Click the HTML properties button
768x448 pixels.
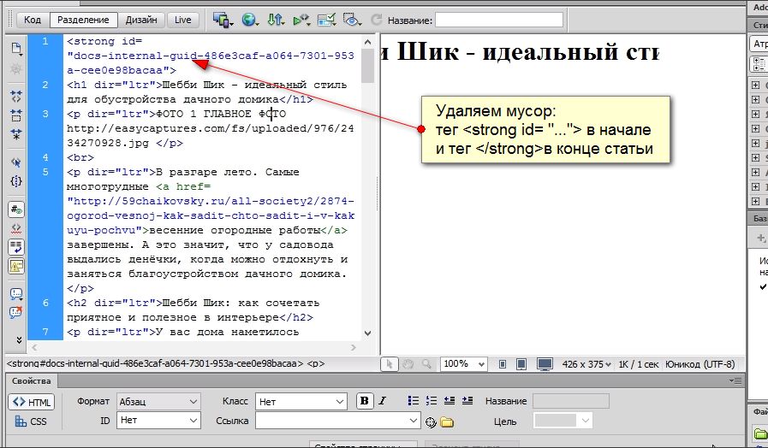coord(32,402)
